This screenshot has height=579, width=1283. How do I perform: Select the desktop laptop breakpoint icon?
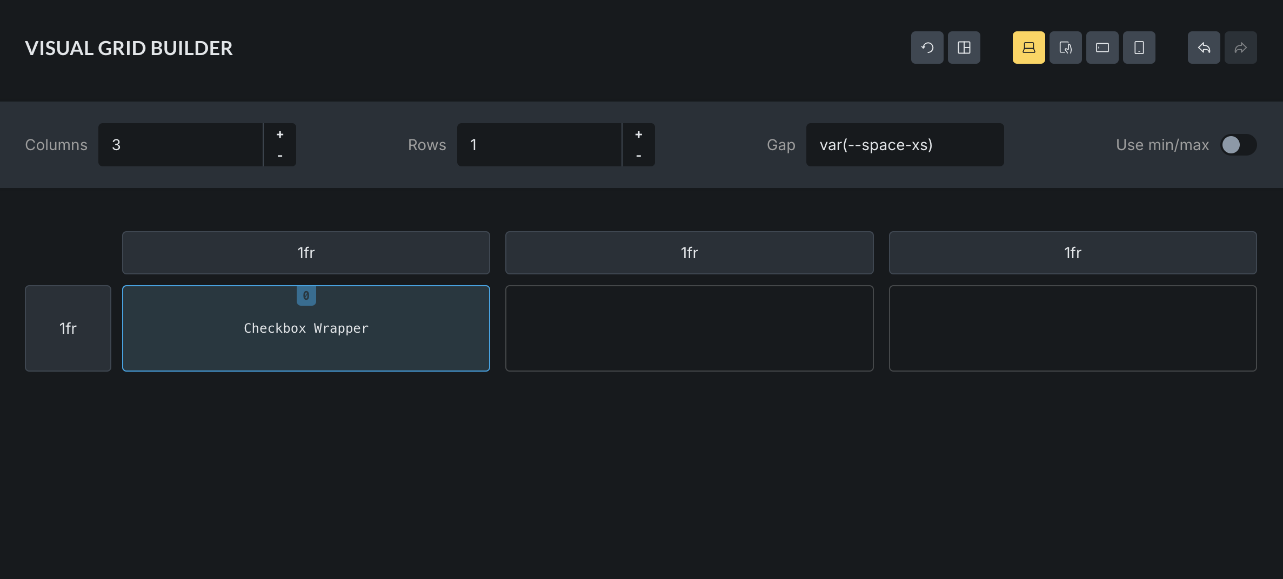coord(1028,48)
